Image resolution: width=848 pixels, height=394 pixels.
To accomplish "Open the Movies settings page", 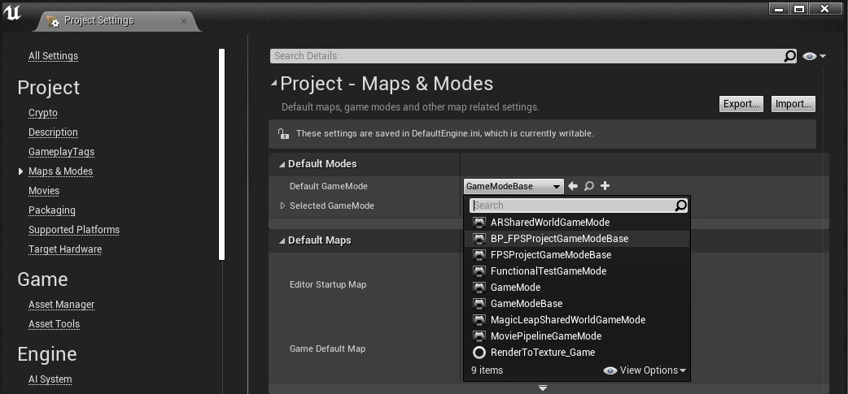I will point(44,191).
